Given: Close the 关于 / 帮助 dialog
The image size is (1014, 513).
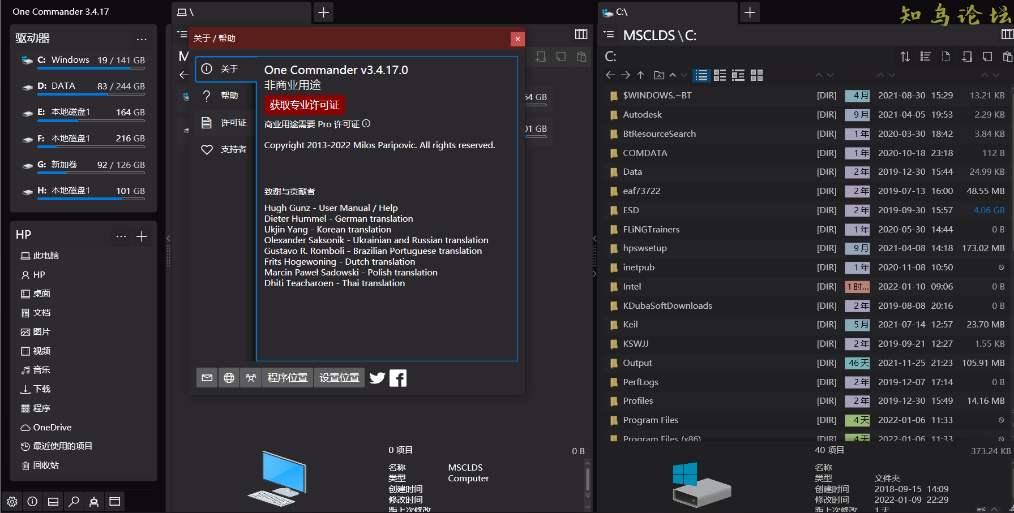Looking at the screenshot, I should 517,39.
